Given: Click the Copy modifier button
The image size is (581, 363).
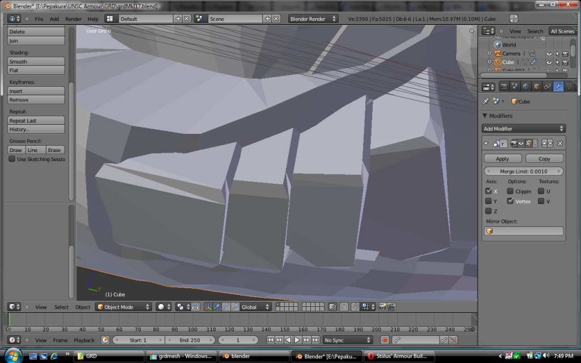Looking at the screenshot, I should (544, 159).
